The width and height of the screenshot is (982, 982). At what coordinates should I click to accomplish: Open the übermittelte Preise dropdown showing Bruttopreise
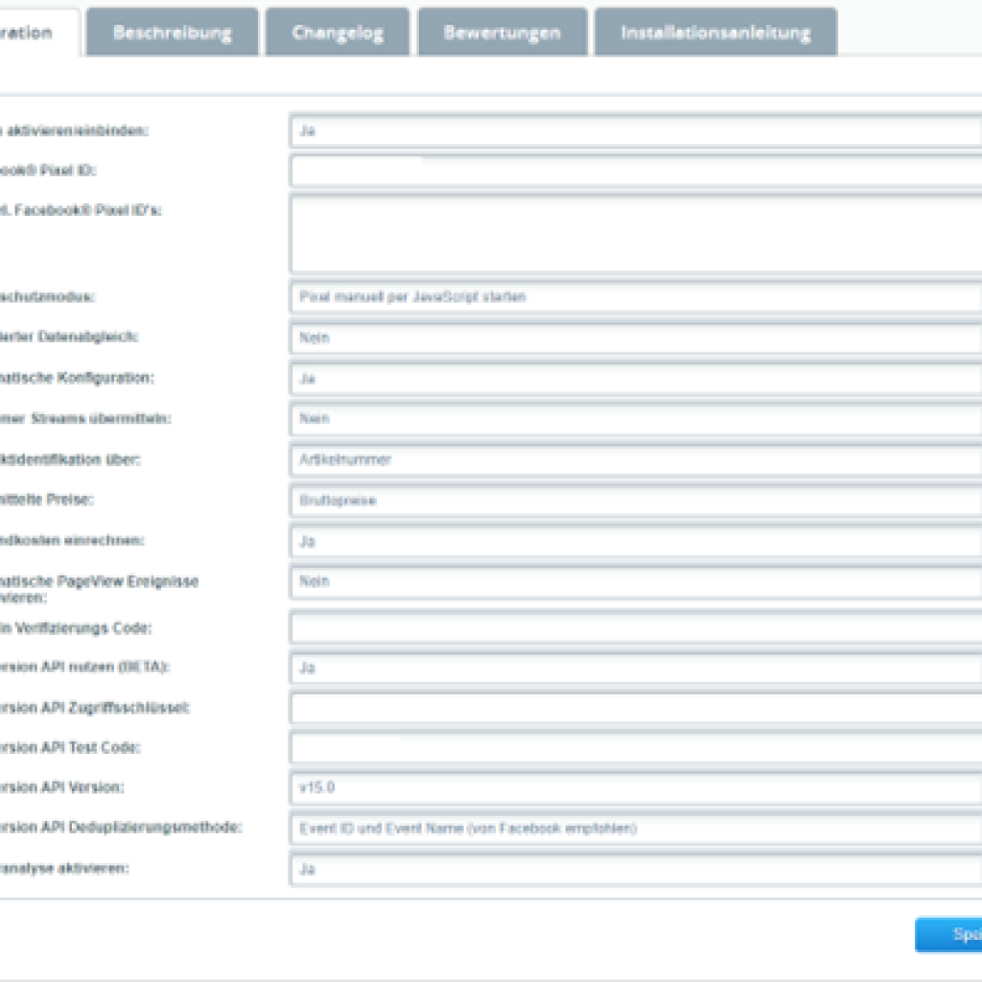coord(636,501)
